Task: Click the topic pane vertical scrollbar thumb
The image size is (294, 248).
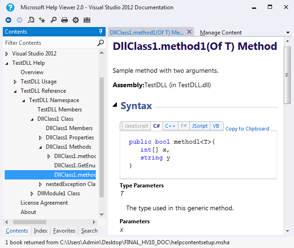Action: click(x=287, y=75)
